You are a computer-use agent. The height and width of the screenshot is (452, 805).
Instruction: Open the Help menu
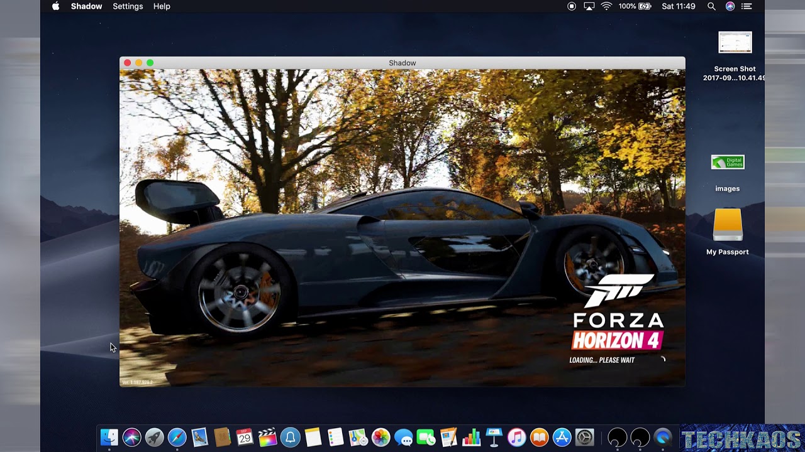[x=162, y=6]
